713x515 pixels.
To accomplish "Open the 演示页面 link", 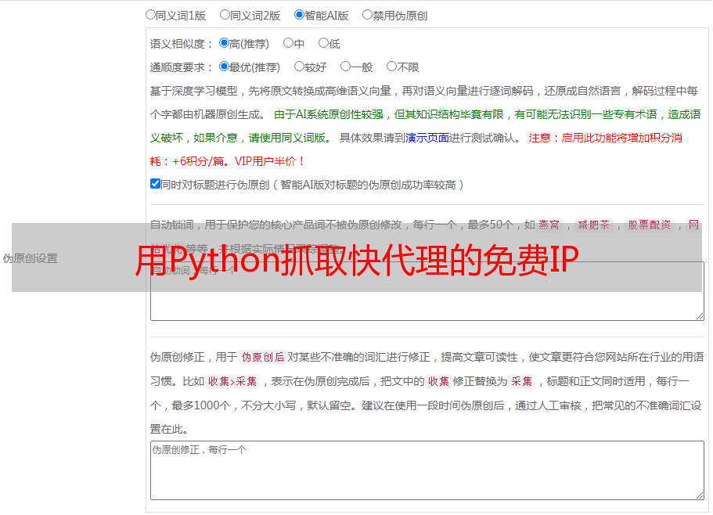I will coord(427,138).
